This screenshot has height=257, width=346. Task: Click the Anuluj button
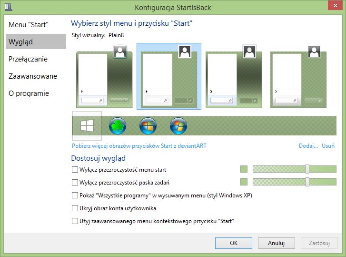click(x=276, y=243)
